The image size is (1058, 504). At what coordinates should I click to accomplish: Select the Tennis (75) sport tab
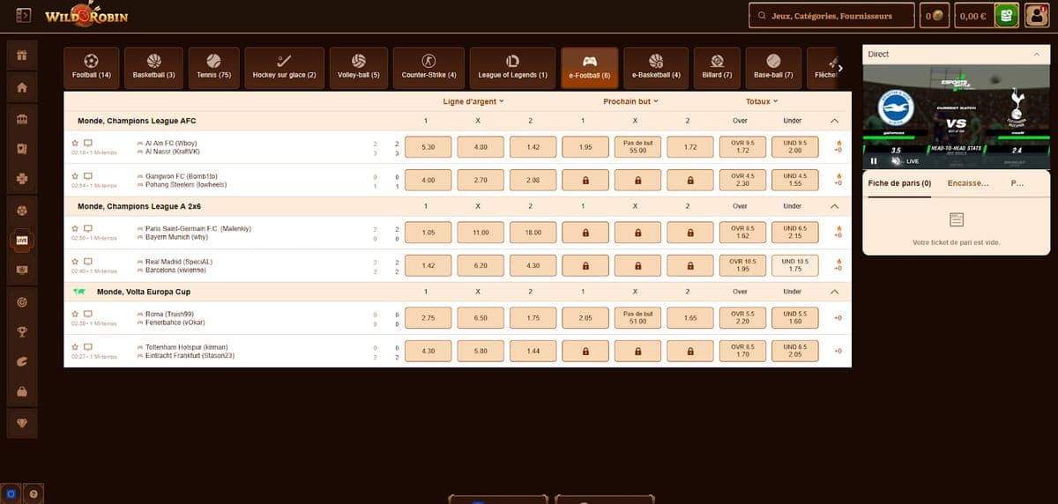click(212, 67)
